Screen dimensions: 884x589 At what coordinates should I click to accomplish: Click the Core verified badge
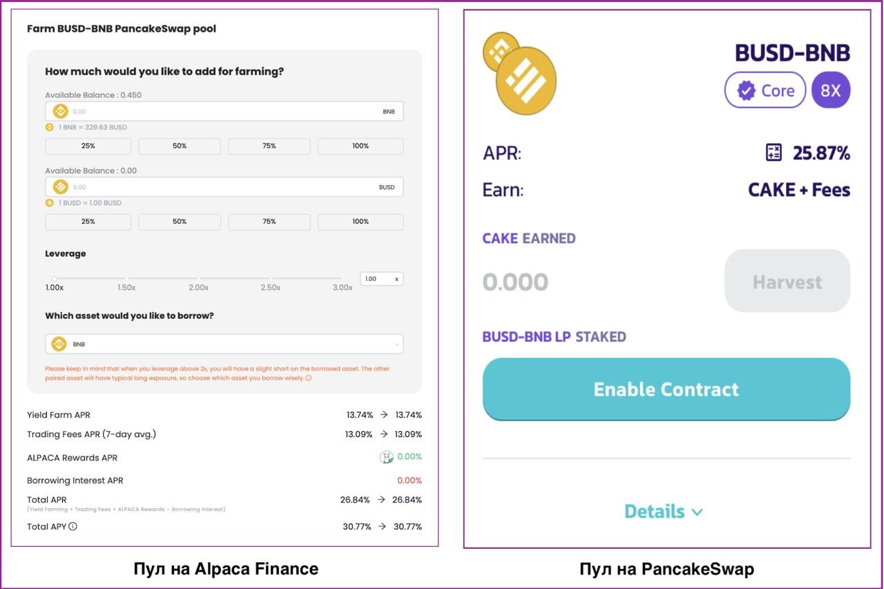pyautogui.click(x=765, y=90)
